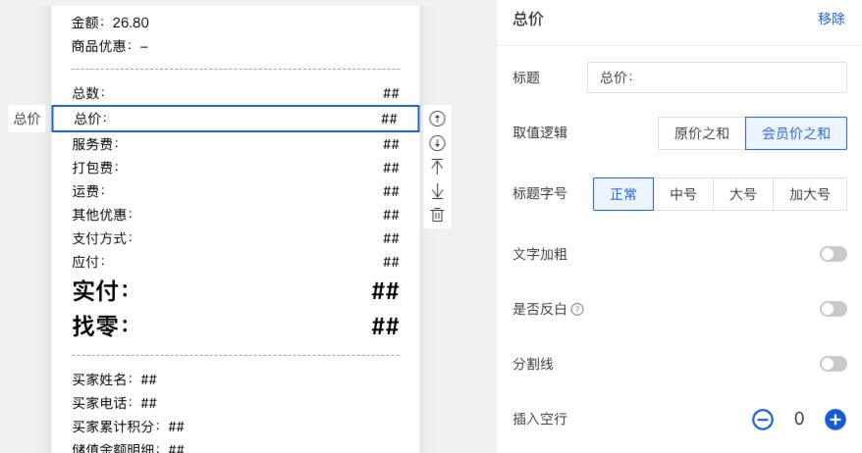This screenshot has width=862, height=453.
Task: Turn on the 是否反白 switch
Action: pyautogui.click(x=833, y=310)
